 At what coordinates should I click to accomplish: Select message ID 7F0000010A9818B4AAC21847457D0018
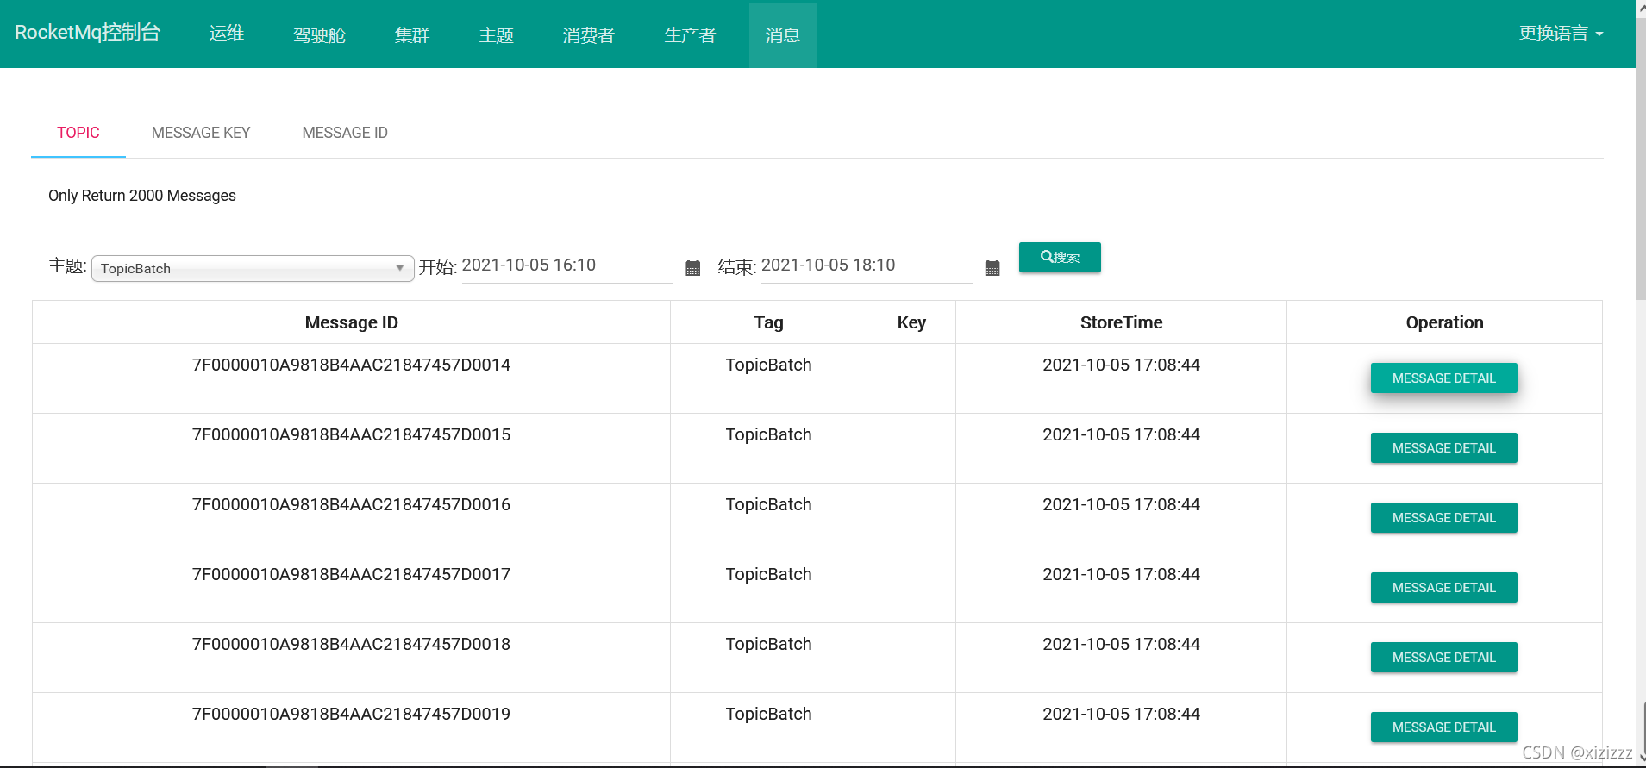click(x=352, y=644)
